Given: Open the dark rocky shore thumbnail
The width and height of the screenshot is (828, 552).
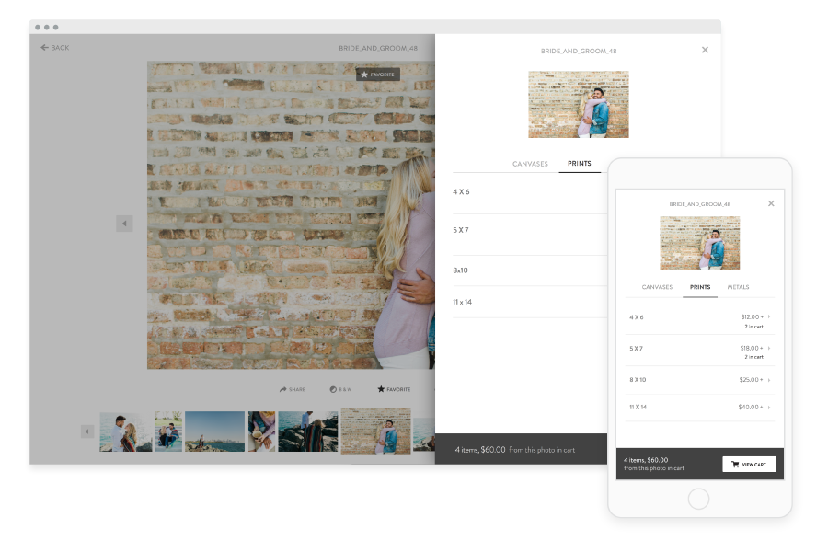Looking at the screenshot, I should pos(308,431).
